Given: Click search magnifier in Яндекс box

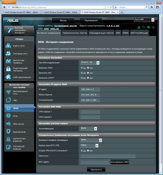Looking at the screenshot, I should pyautogui.click(x=146, y=7).
